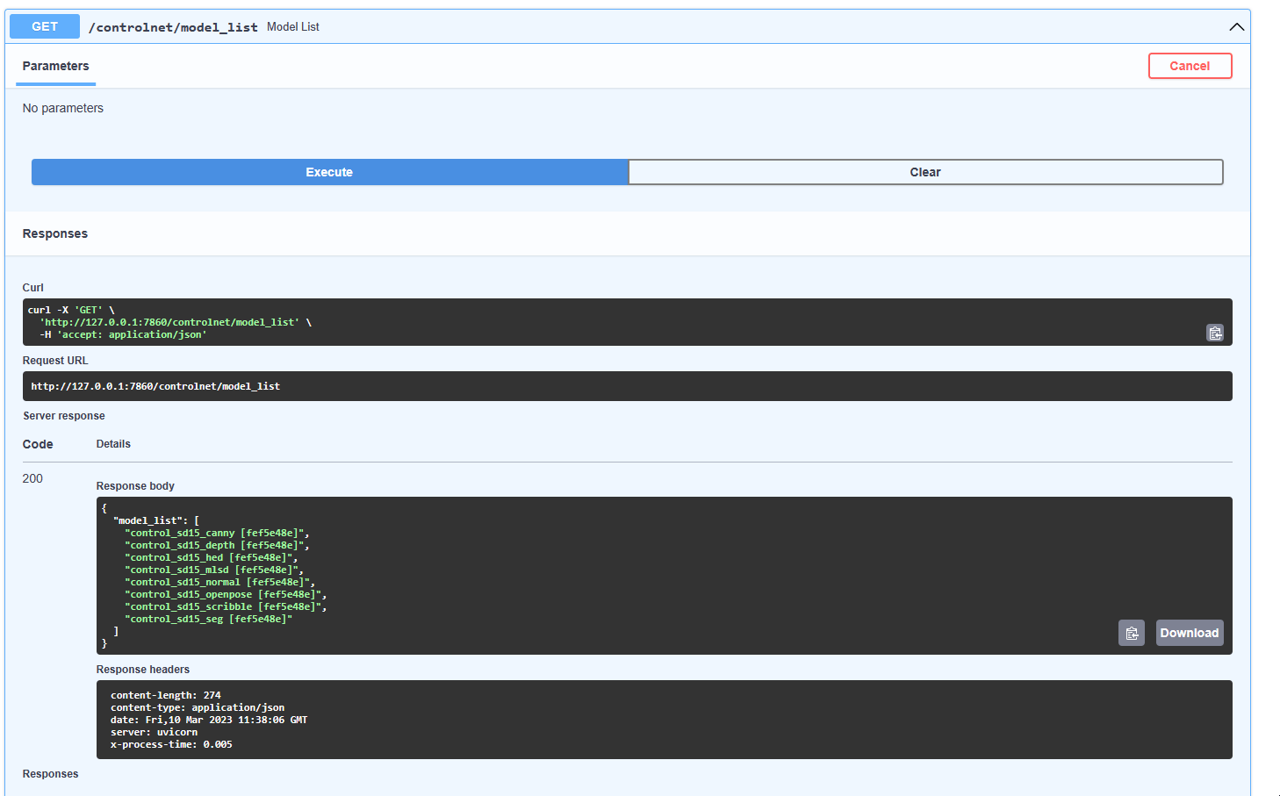Screen dimensions: 1280x796
Task: Click the Model List summary text
Action: pos(293,26)
